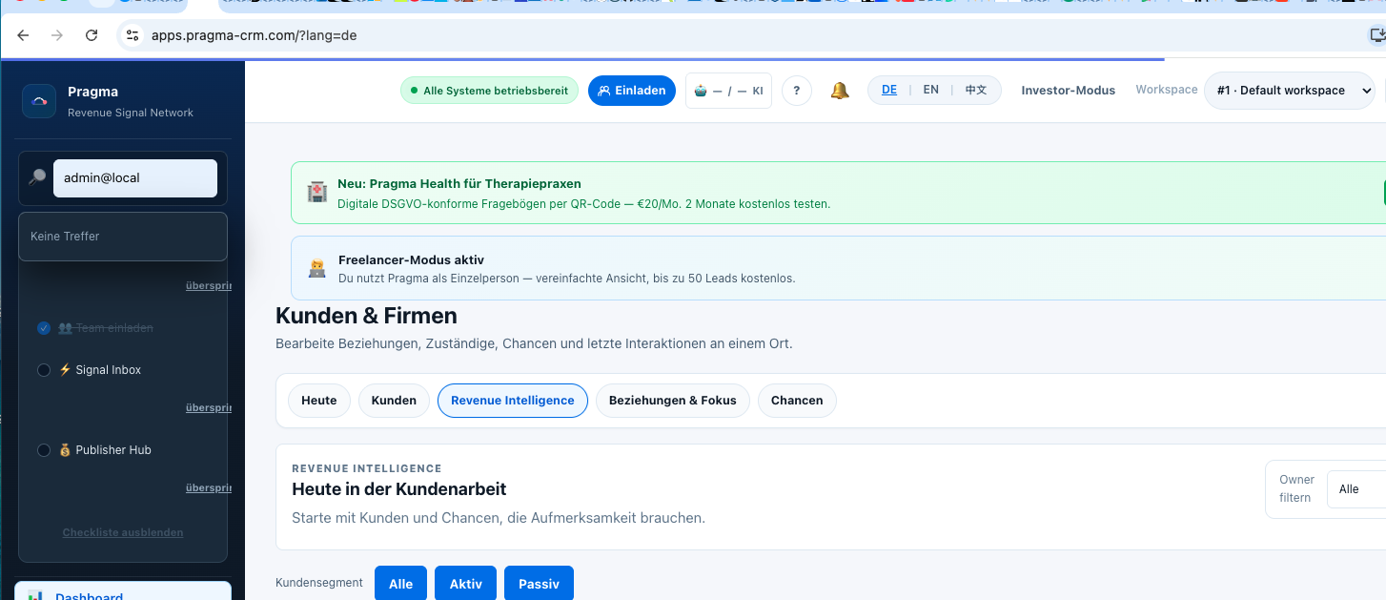Click the admin@local search field

click(x=135, y=178)
